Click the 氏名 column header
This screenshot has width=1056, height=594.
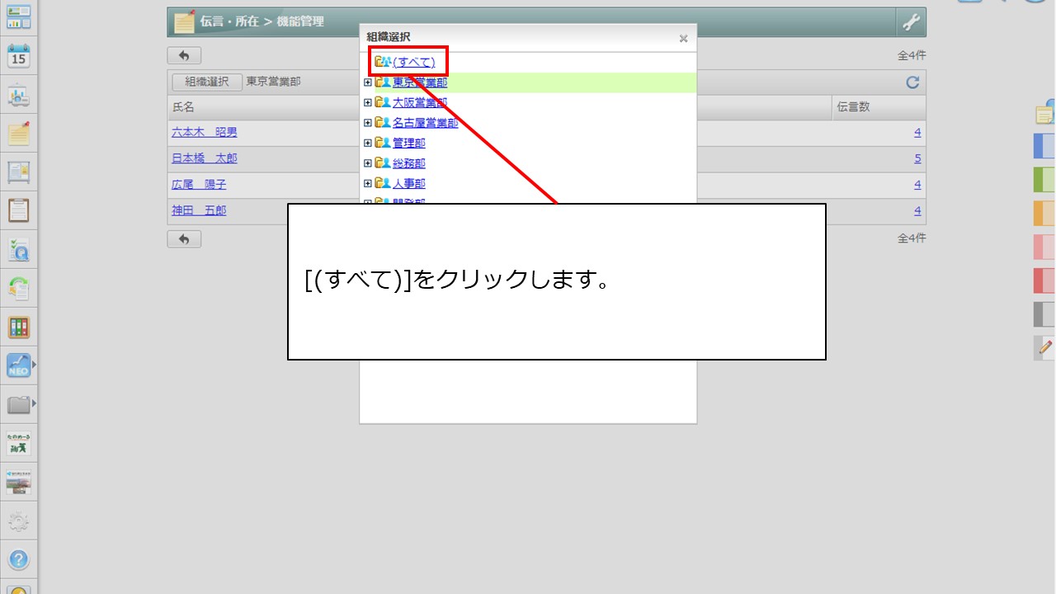pos(183,107)
